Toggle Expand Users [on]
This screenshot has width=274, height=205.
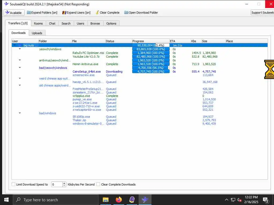pyautogui.click(x=76, y=13)
